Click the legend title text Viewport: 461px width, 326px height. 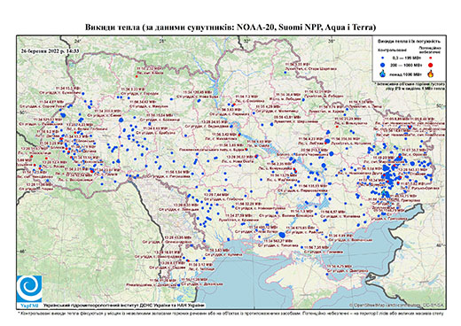pyautogui.click(x=410, y=42)
